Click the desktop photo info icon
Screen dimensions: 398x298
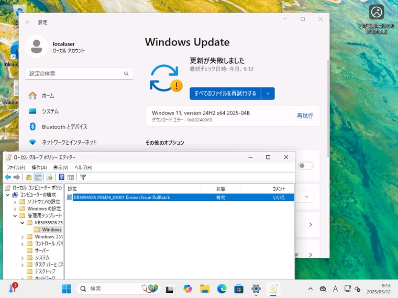click(x=377, y=12)
